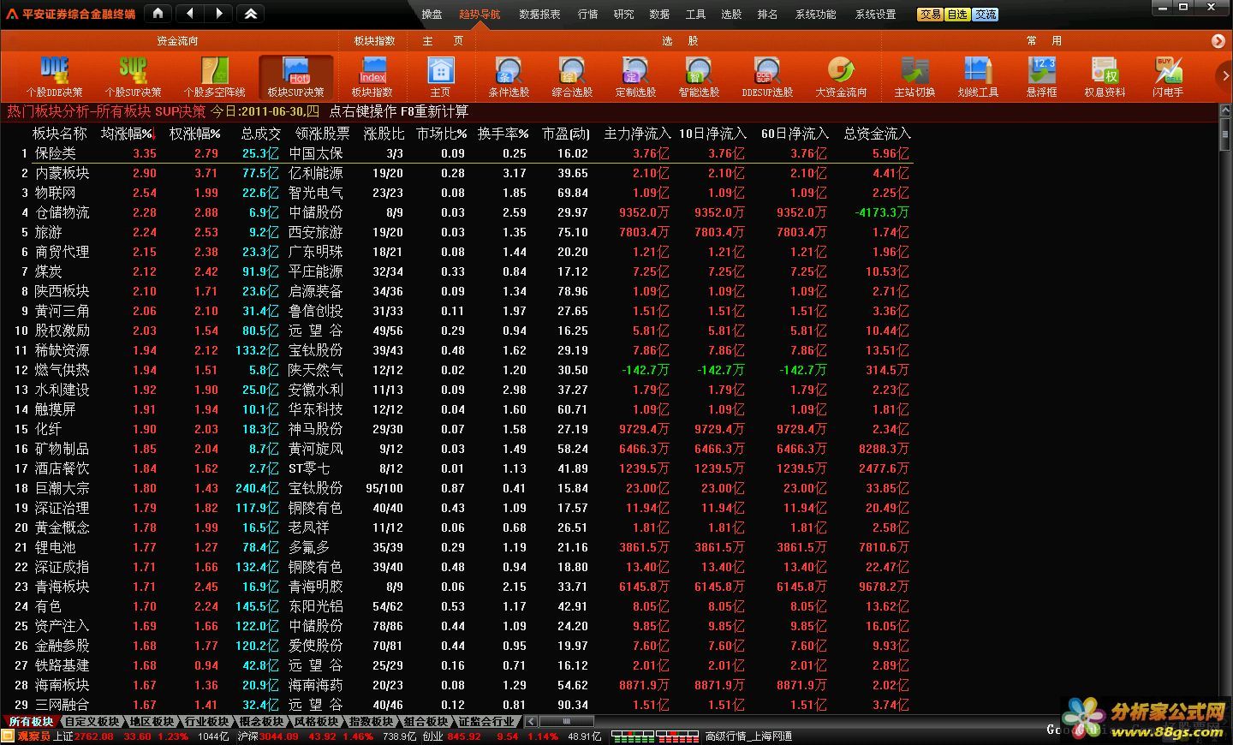Switch to 指数板块 tab

point(371,722)
